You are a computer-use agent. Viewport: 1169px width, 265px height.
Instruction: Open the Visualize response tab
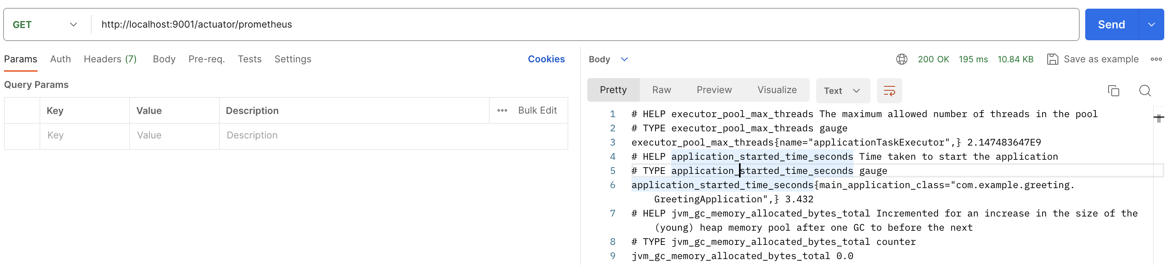pyautogui.click(x=777, y=90)
